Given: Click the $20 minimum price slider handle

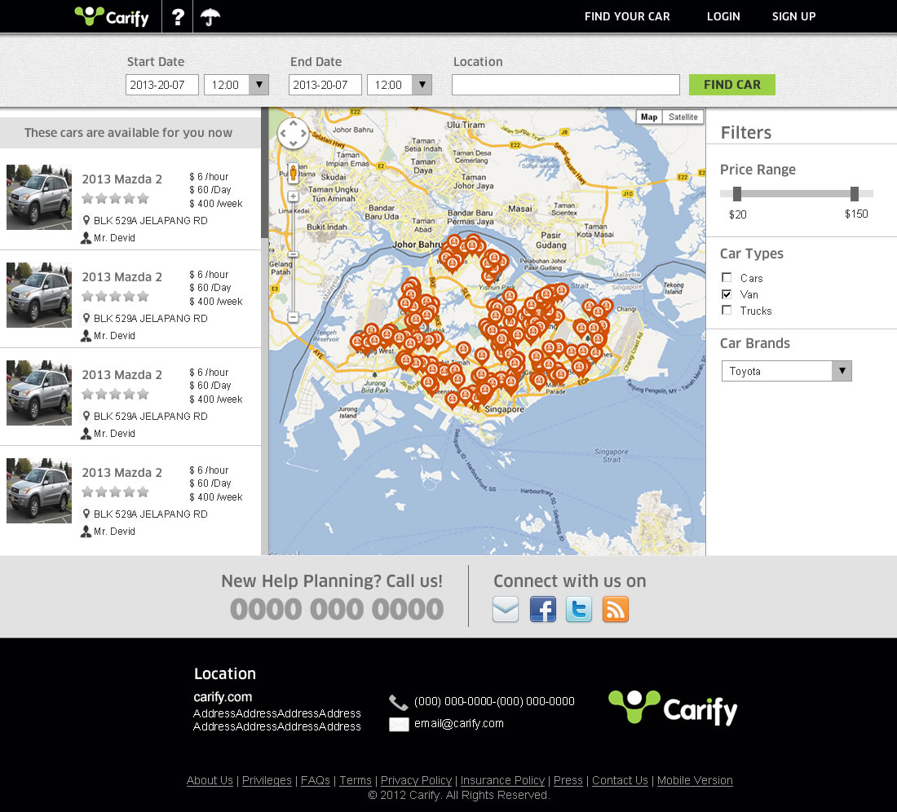Looking at the screenshot, I should (737, 194).
